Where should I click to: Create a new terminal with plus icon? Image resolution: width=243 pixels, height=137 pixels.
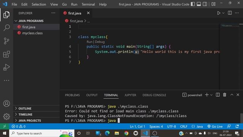[x=207, y=95]
